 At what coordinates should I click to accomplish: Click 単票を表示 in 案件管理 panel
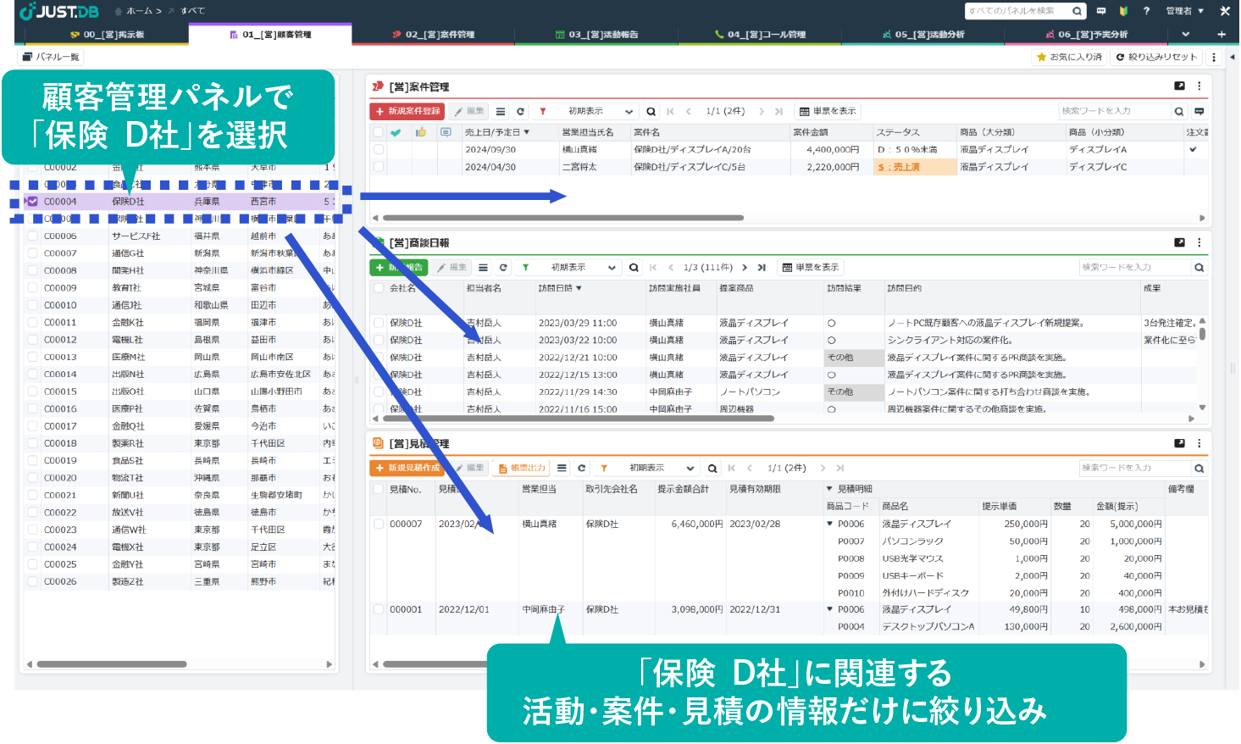coord(828,111)
